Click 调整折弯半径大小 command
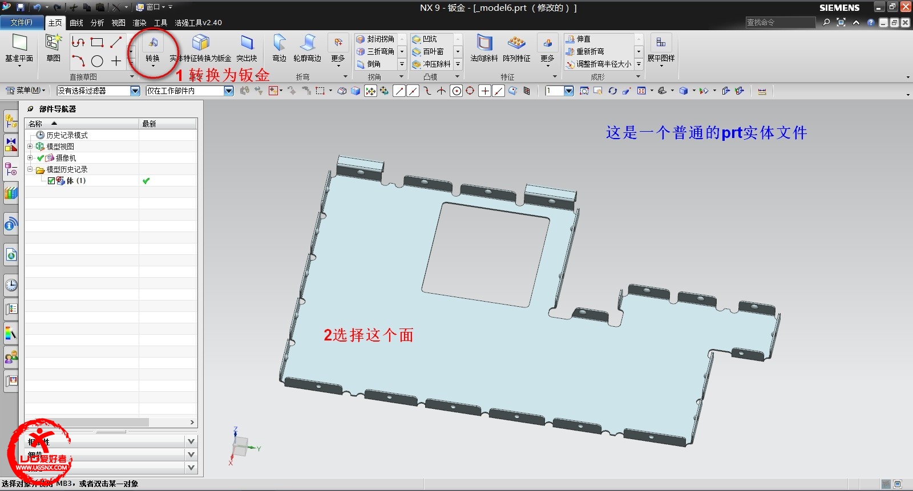The width and height of the screenshot is (913, 491). (599, 64)
